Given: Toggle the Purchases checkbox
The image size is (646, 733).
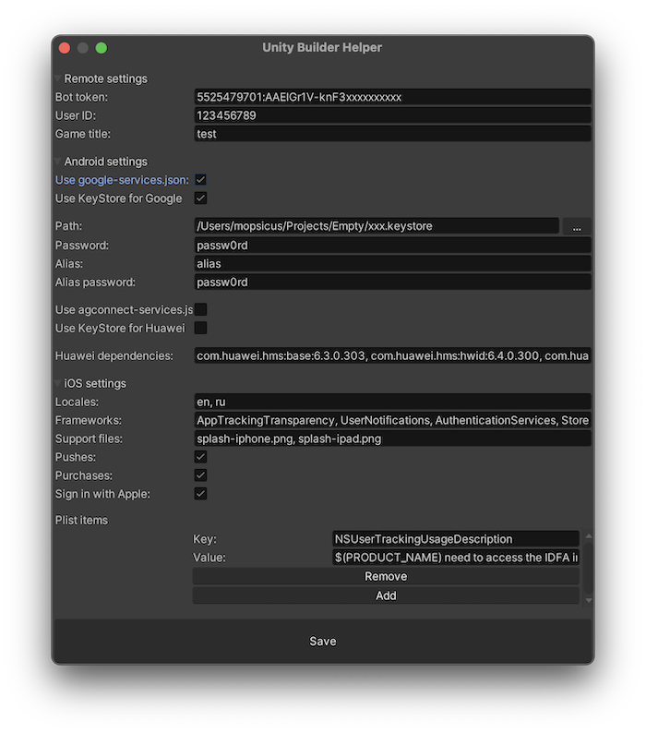Looking at the screenshot, I should point(200,475).
